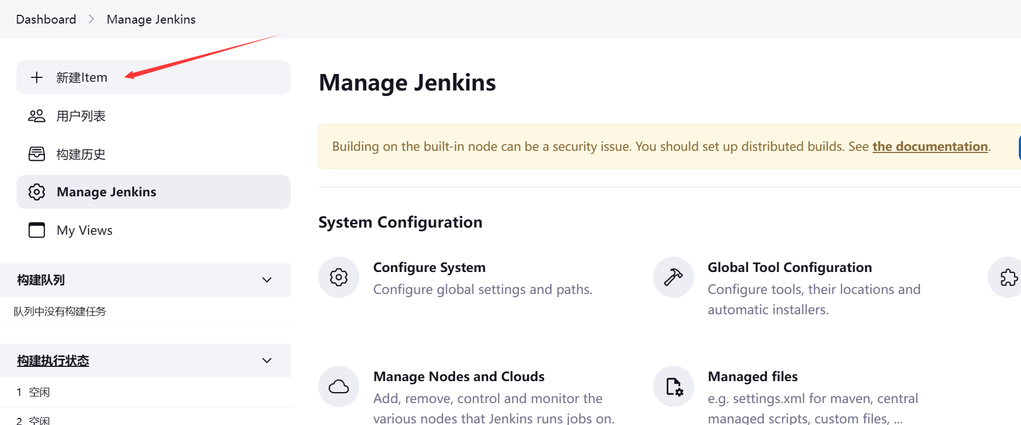Screen dimensions: 1021x425
Task: Click the Managed files document icon
Action: coord(674,387)
